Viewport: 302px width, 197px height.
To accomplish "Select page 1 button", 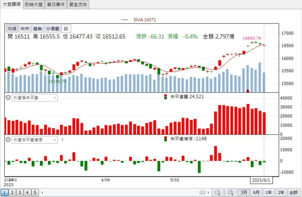I will (5, 192).
